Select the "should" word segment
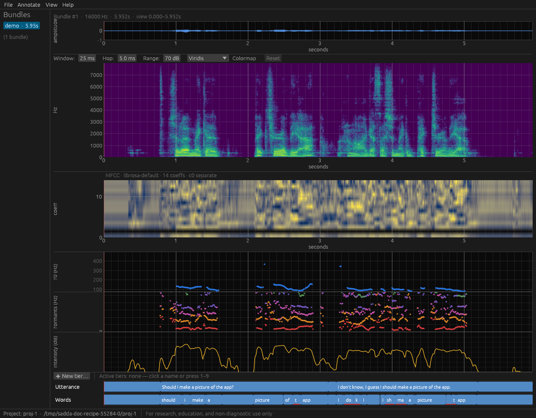536x418 pixels. tap(170, 400)
